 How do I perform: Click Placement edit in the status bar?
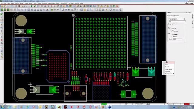click(x=171, y=104)
